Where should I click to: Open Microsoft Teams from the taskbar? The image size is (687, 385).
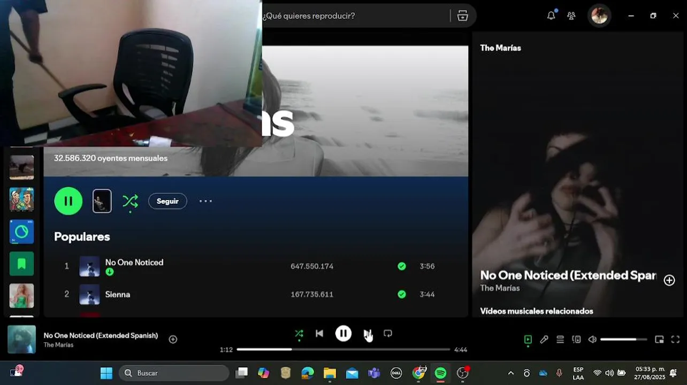tap(374, 373)
